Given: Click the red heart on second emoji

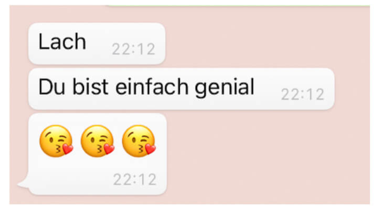Looking at the screenshot, I should (109, 149).
